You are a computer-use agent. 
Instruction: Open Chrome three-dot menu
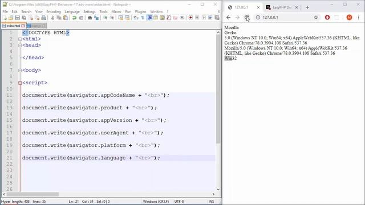359,18
